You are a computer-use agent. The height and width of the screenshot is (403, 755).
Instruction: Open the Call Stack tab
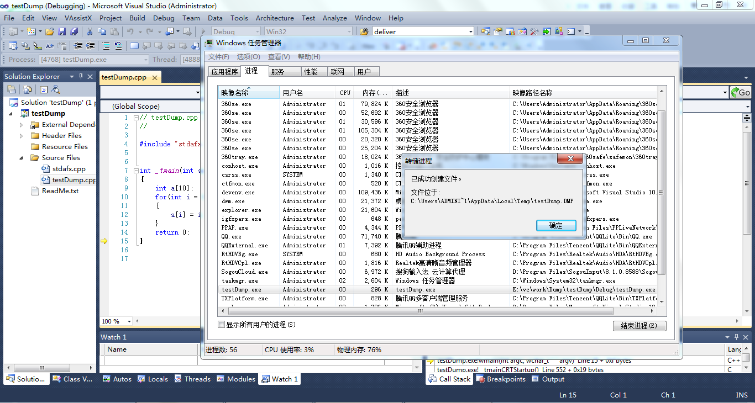449,379
